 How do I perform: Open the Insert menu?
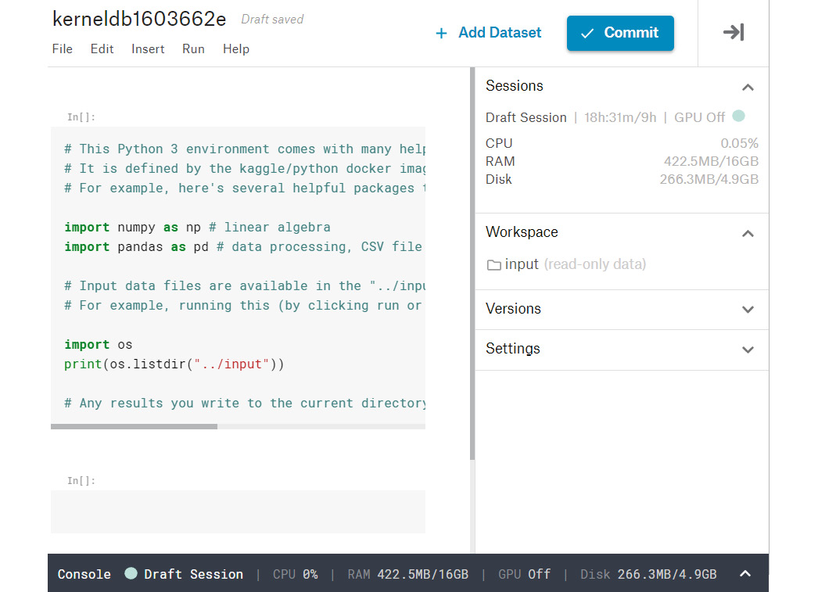148,49
